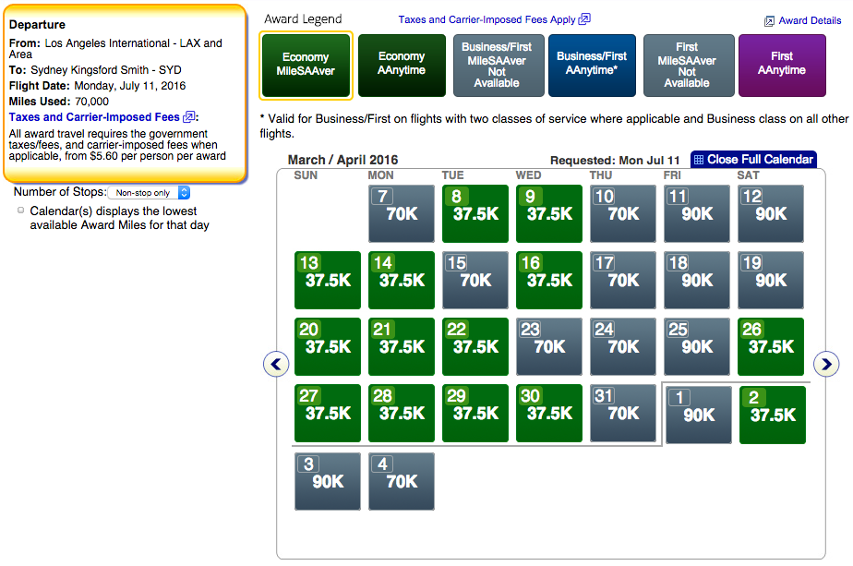Choose the First AAnytime purple tile
The height and width of the screenshot is (566, 853).
(x=782, y=65)
